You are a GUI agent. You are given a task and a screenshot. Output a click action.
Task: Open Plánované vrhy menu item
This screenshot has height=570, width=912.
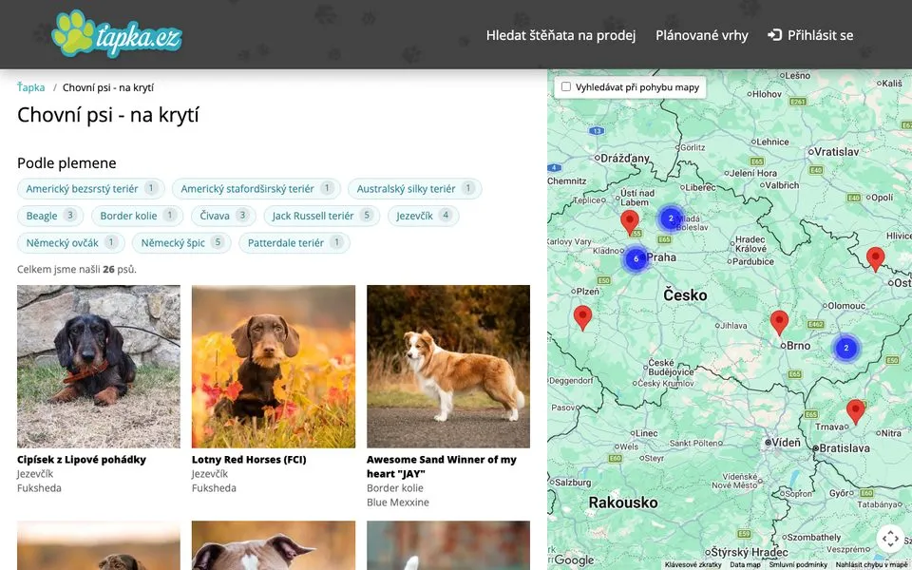pos(701,35)
